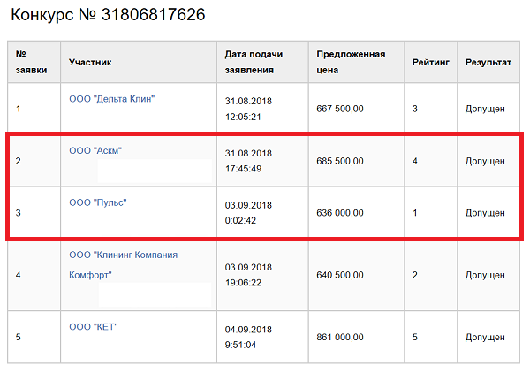Open the ООО "Дельта Клин" participant link
The height and width of the screenshot is (373, 530).
tap(112, 99)
